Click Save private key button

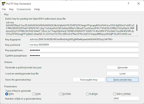pyautogui.click(x=123, y=80)
